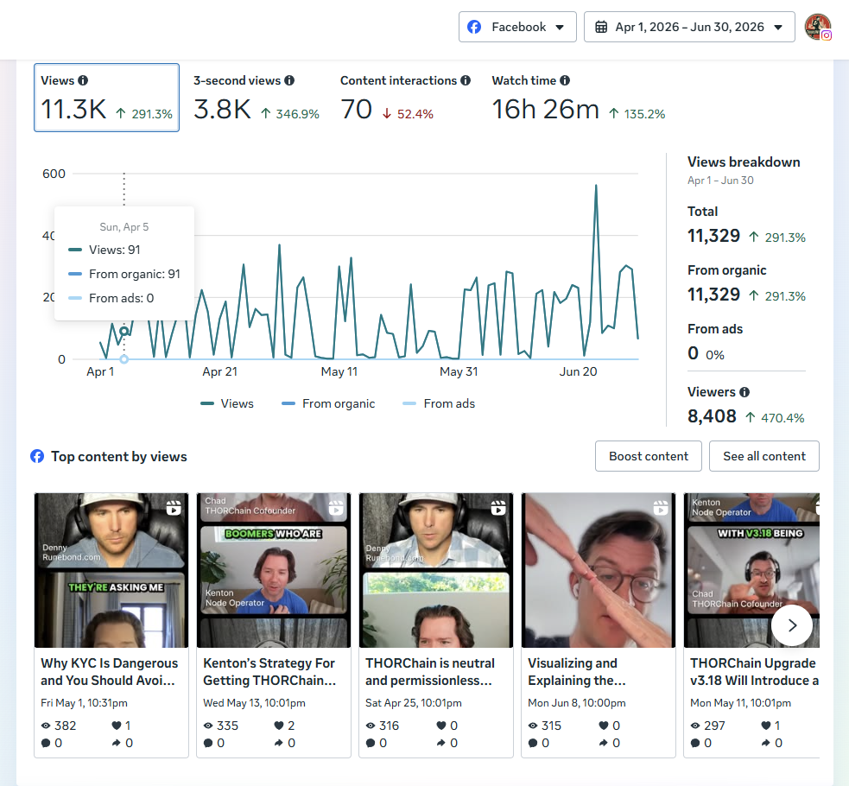Click THORChain Upgrade v3.18 Will Introduce title
Image resolution: width=849 pixels, height=786 pixels.
click(x=754, y=671)
